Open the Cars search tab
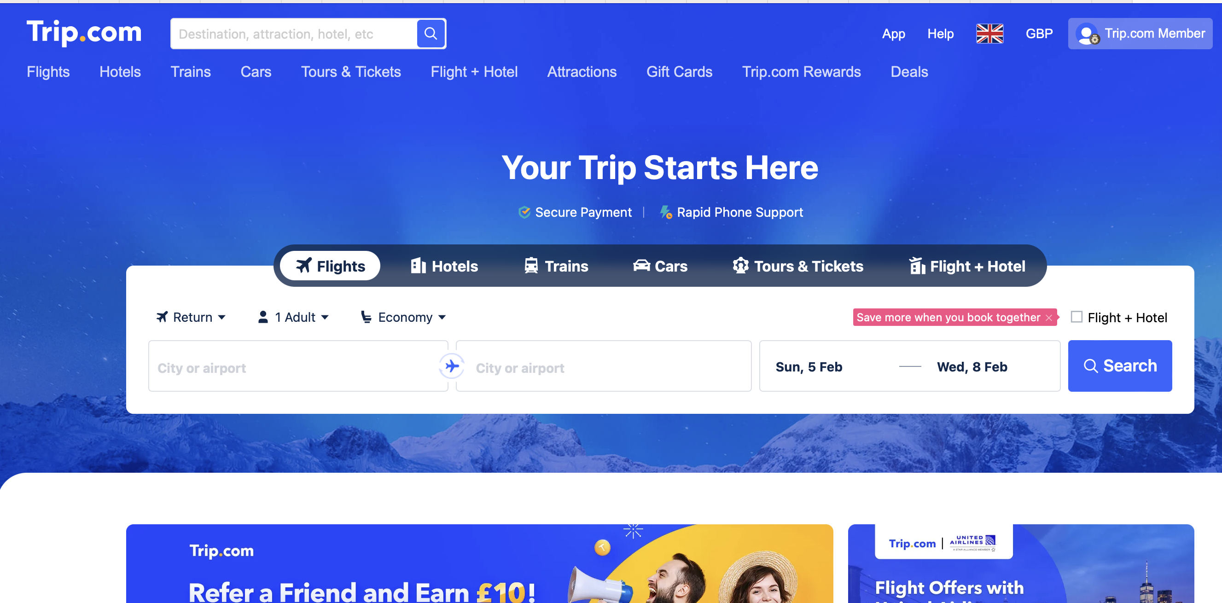Screen dimensions: 1222x603 [x=660, y=266]
